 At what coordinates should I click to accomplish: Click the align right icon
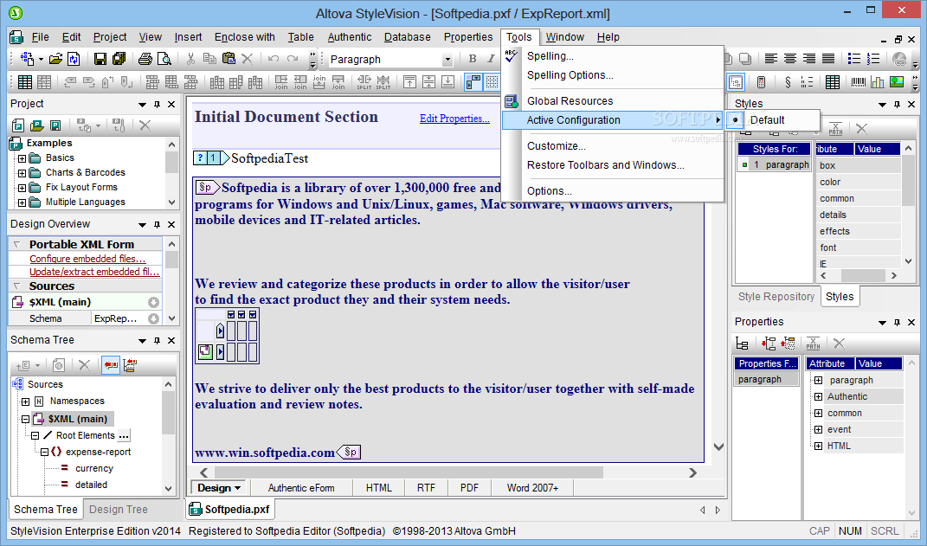pos(808,59)
